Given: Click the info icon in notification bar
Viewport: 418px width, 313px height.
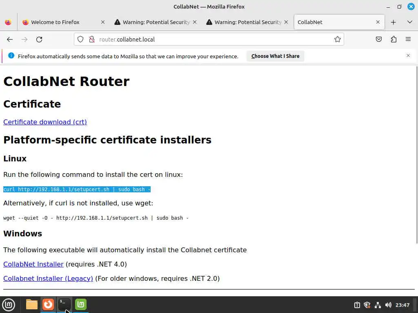Looking at the screenshot, I should pyautogui.click(x=11, y=55).
